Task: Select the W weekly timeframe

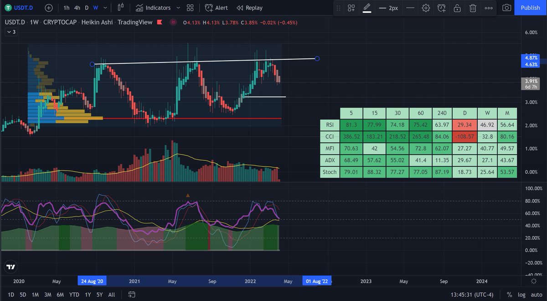Action: pyautogui.click(x=96, y=8)
